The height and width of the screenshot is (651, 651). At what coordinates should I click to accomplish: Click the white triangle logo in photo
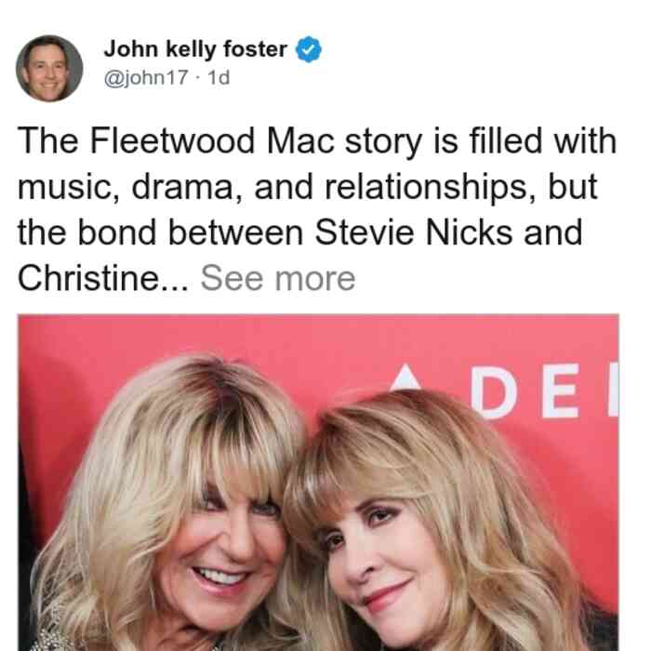[x=406, y=378]
